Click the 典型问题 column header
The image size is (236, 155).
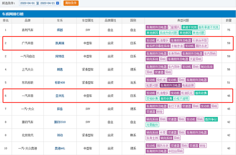coord(182,21)
